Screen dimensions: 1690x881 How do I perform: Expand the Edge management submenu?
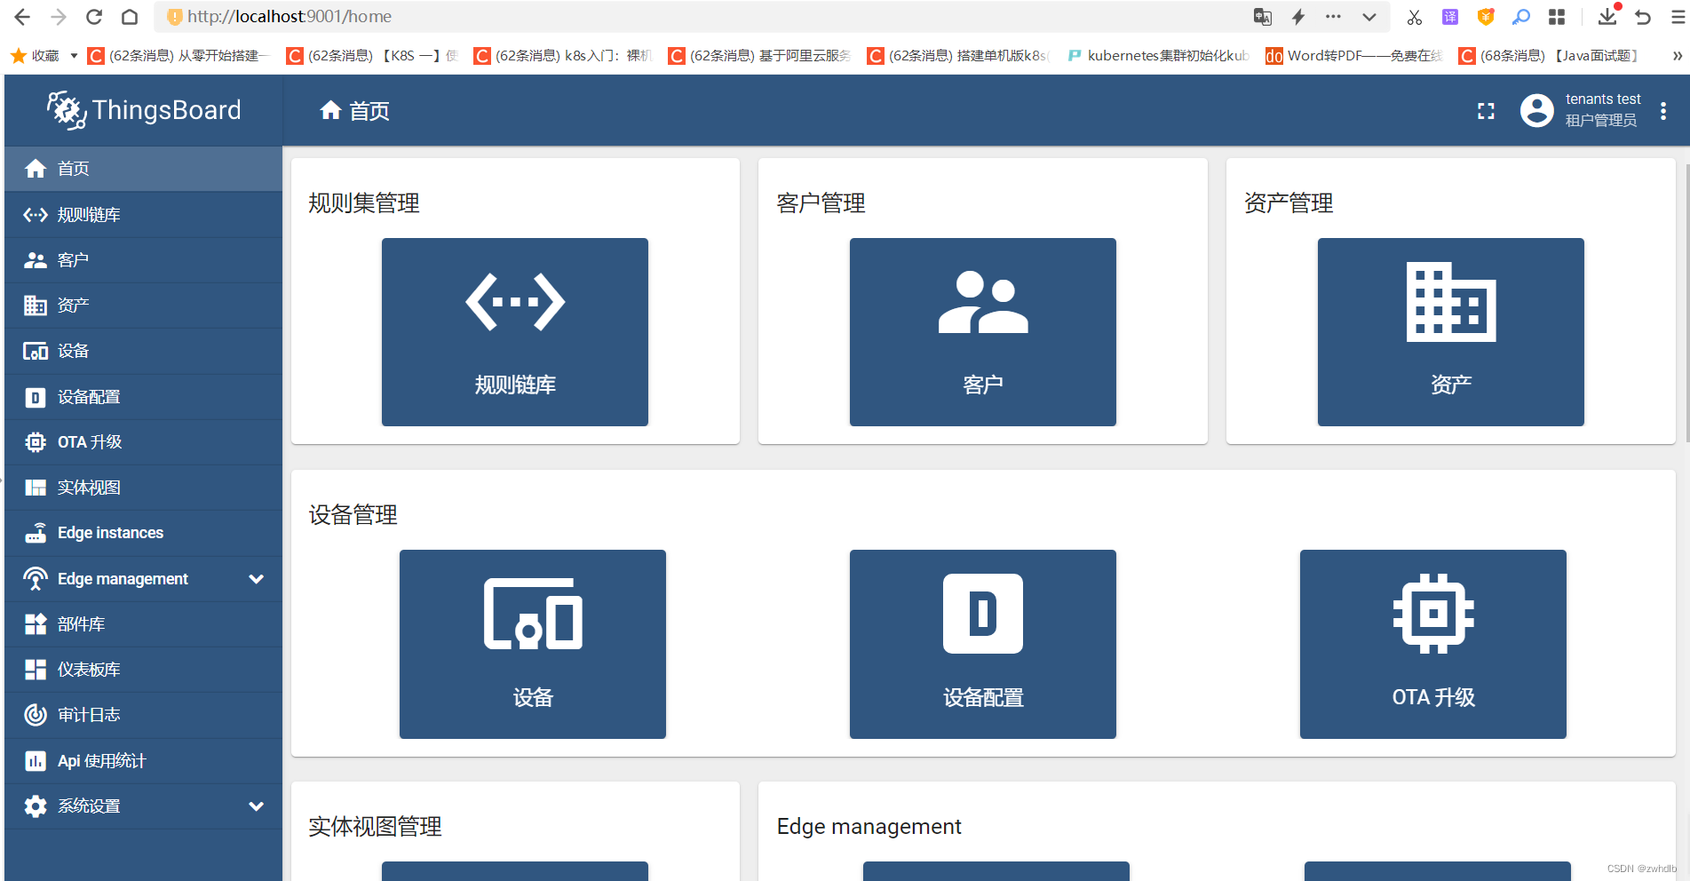tap(257, 578)
